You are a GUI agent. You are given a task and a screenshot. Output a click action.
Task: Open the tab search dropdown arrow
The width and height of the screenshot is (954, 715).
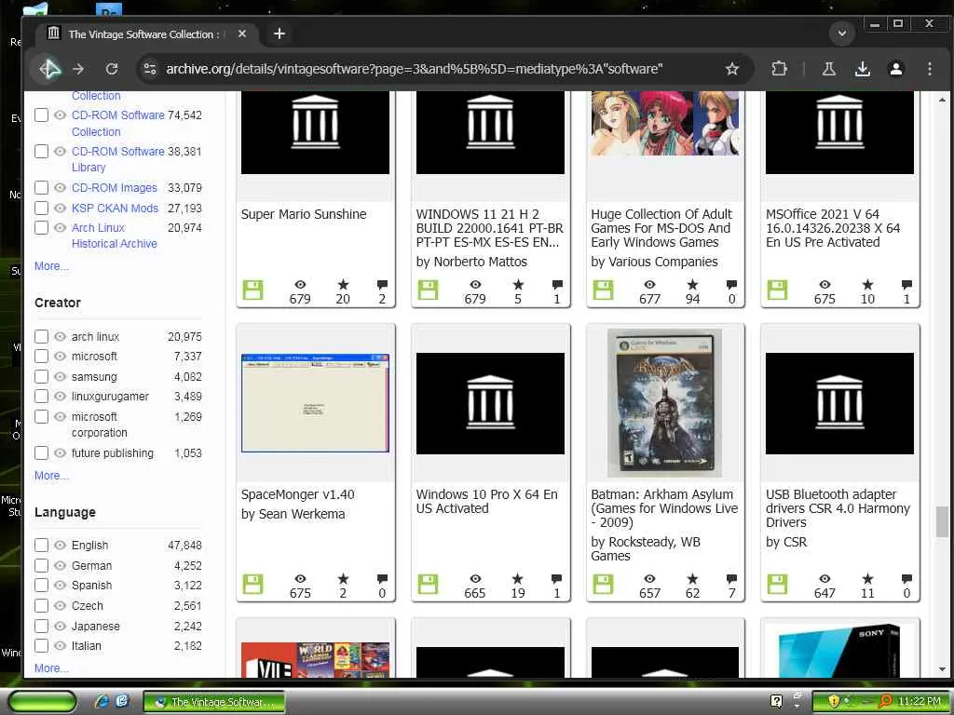(x=842, y=34)
